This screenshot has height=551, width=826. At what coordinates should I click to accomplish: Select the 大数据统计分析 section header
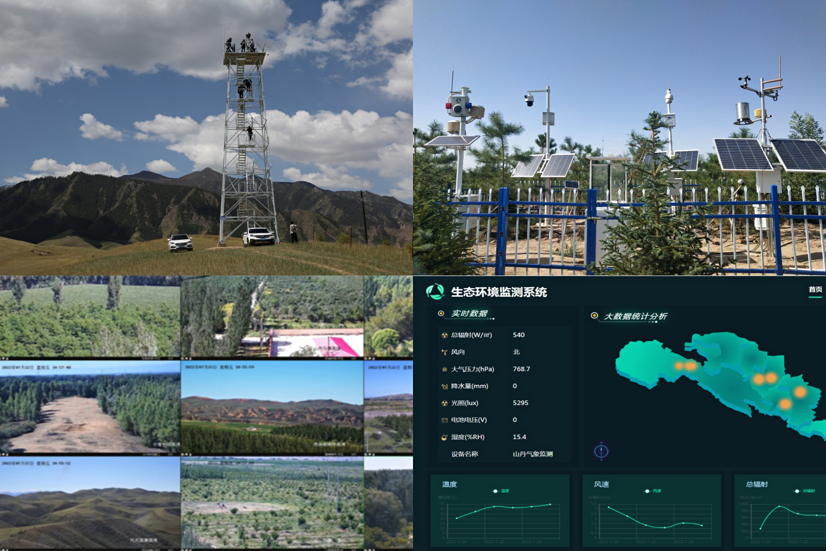point(635,316)
